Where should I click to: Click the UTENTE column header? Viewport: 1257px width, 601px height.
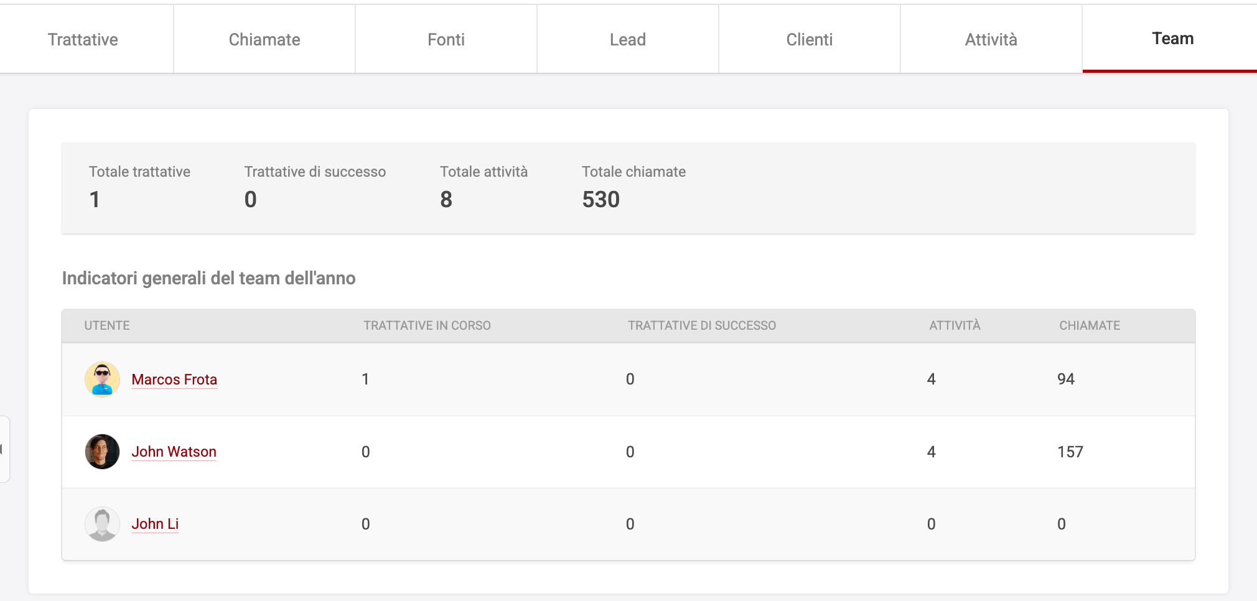click(x=107, y=325)
